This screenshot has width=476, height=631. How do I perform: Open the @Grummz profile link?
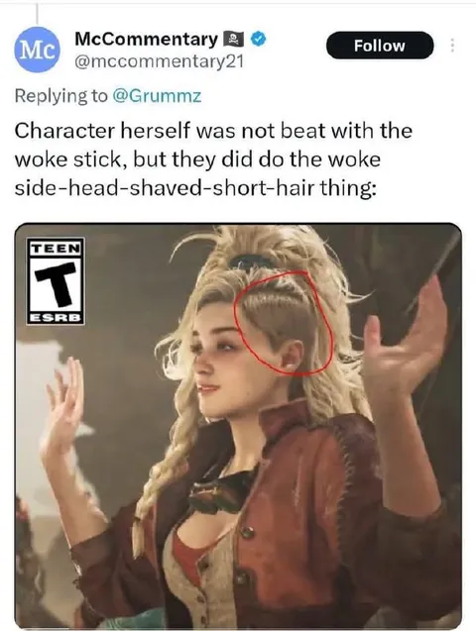(157, 96)
